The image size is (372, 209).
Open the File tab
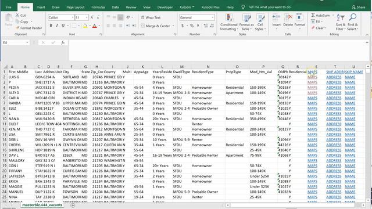(9, 7)
